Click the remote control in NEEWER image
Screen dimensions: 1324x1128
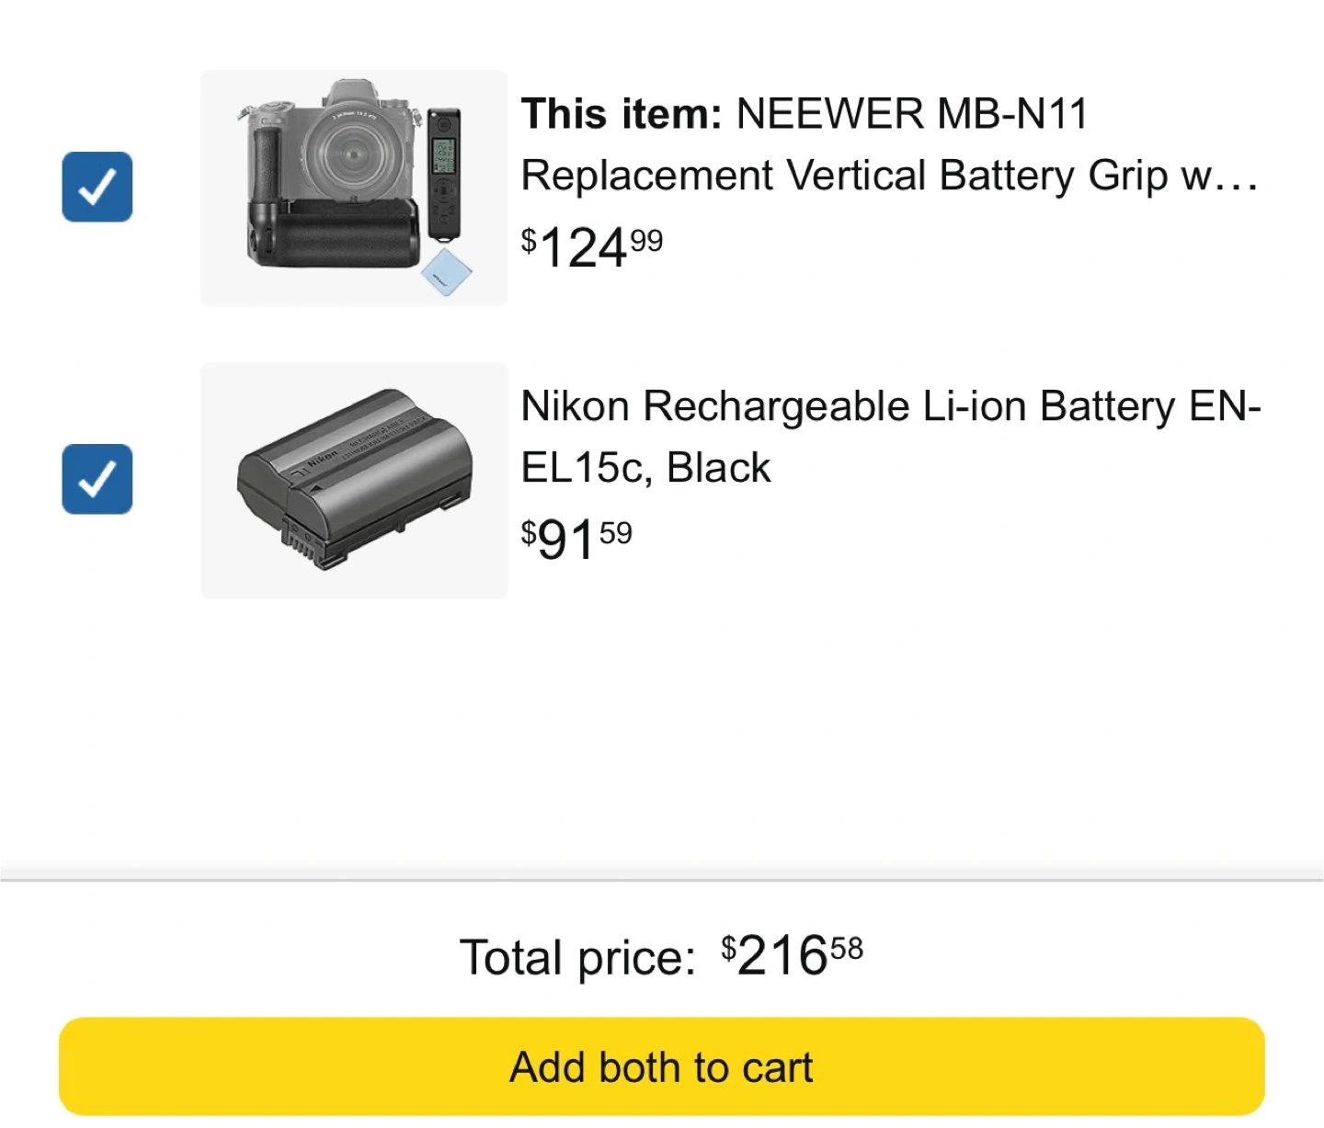coord(444,173)
